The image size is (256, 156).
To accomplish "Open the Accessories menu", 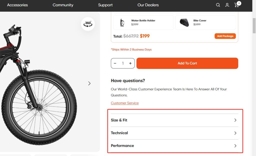I will coord(17,5).
